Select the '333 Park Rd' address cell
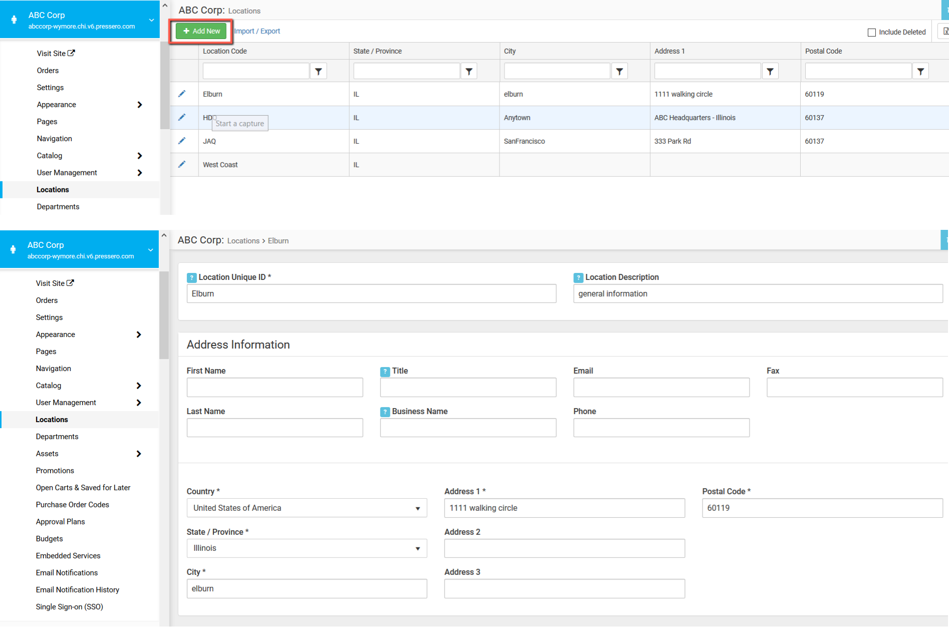 pyautogui.click(x=725, y=141)
